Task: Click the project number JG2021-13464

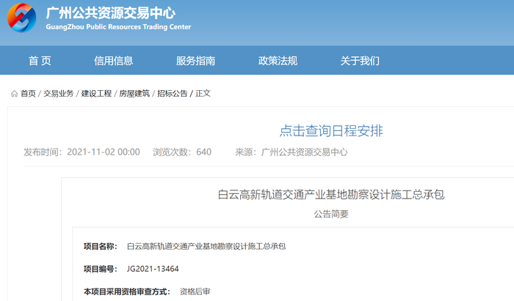Action: pos(153,269)
